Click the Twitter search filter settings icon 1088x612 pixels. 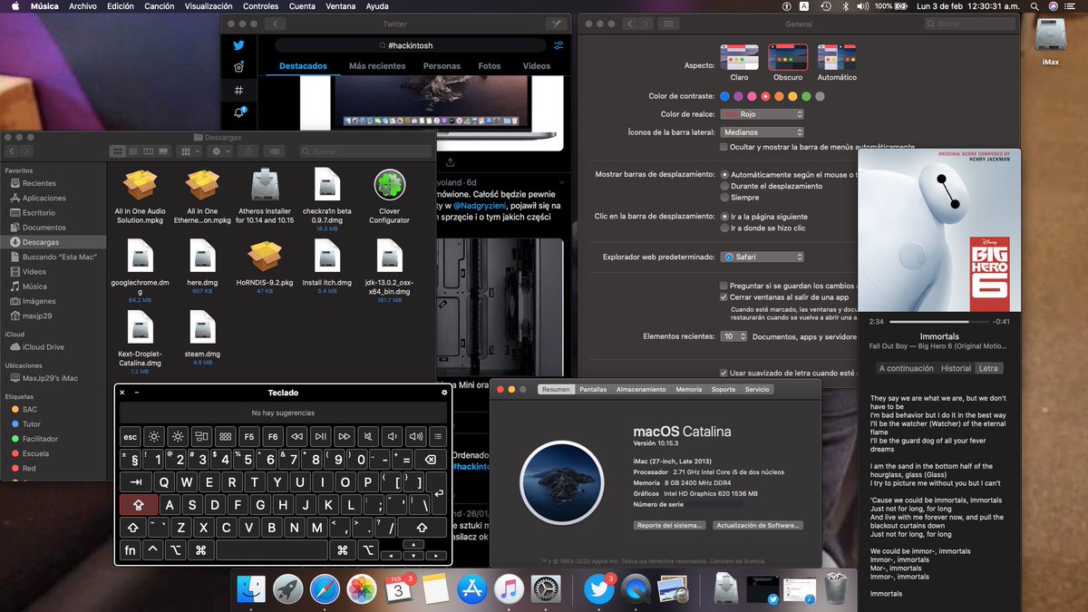tap(558, 45)
